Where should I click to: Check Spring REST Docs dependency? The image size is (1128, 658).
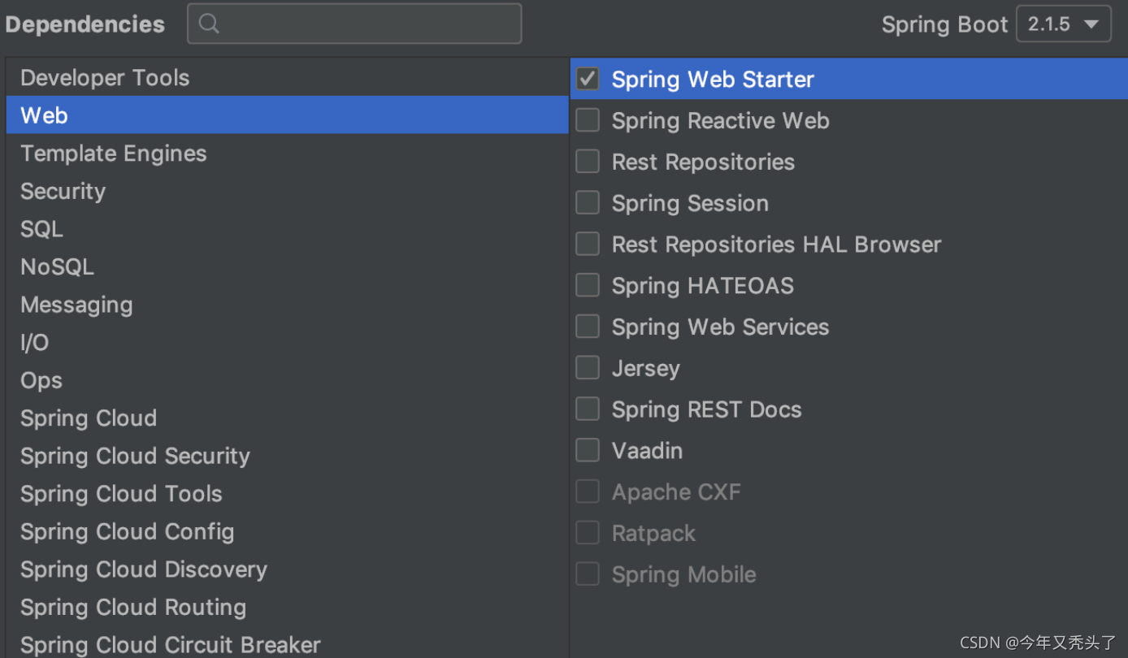pyautogui.click(x=587, y=408)
